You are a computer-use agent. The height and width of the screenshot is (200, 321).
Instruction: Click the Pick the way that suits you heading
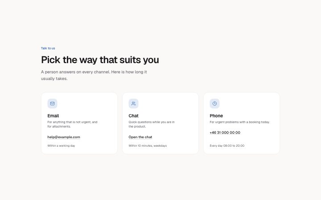100,60
